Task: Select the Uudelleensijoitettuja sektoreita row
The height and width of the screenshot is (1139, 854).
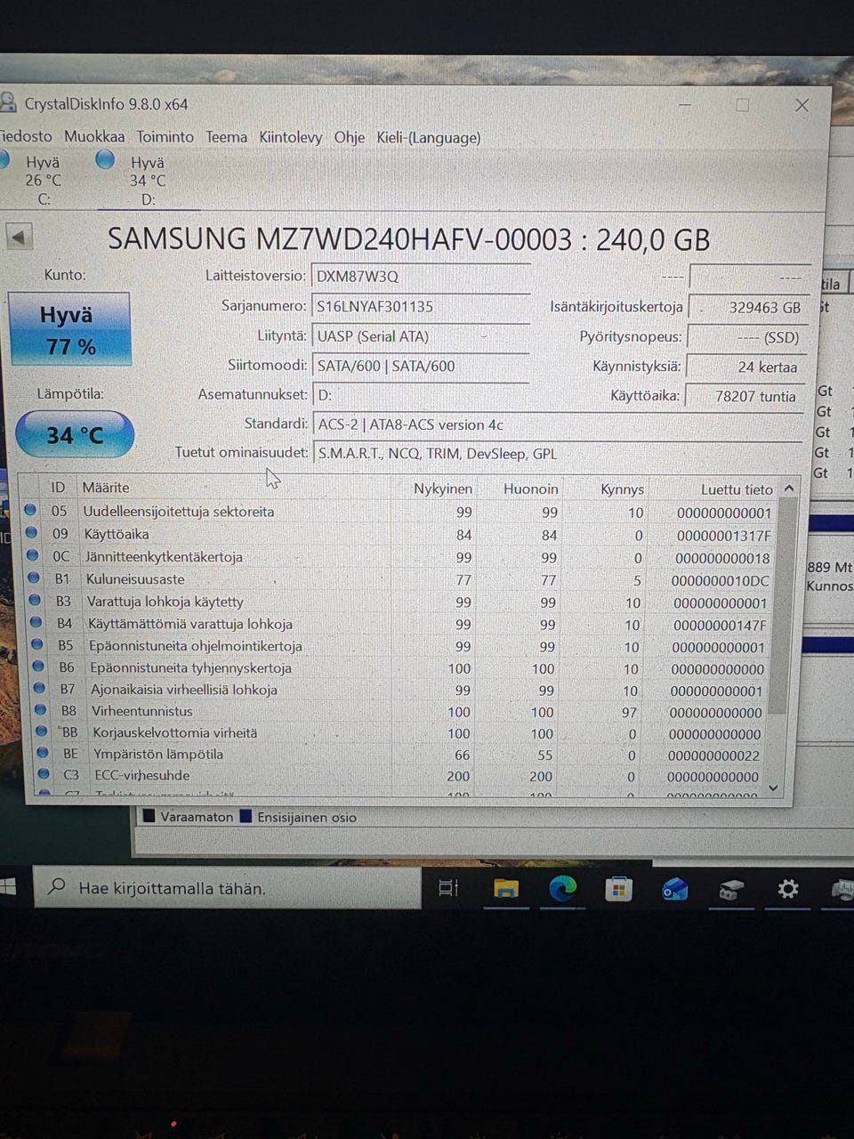Action: pyautogui.click(x=399, y=512)
